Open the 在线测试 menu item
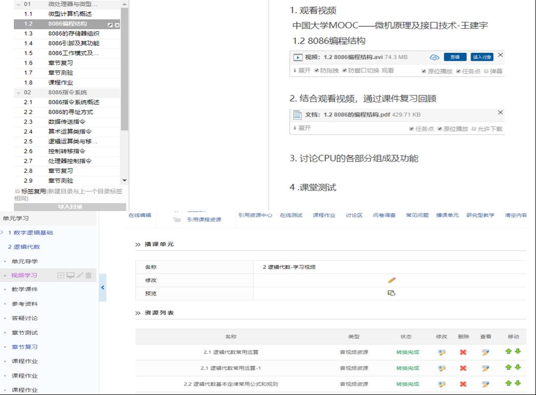The width and height of the screenshot is (536, 395). click(x=291, y=215)
